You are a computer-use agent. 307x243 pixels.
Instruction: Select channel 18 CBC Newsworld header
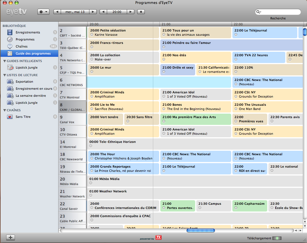point(72,156)
